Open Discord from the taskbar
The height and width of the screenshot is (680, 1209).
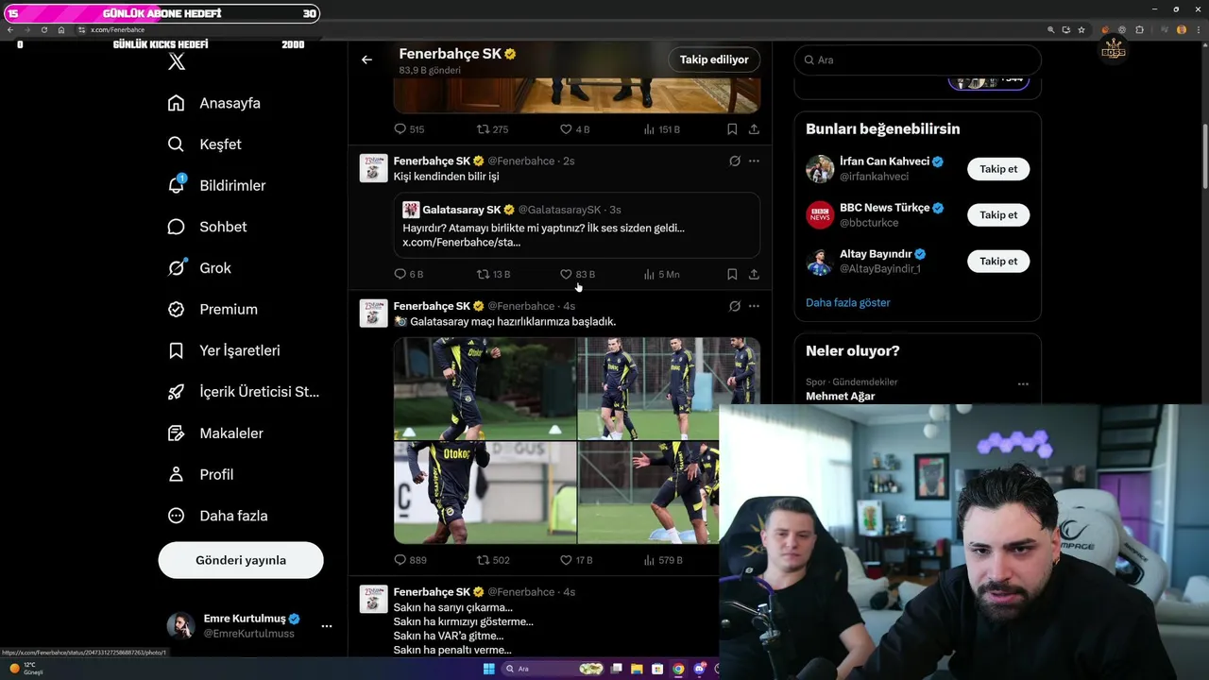[x=700, y=669]
